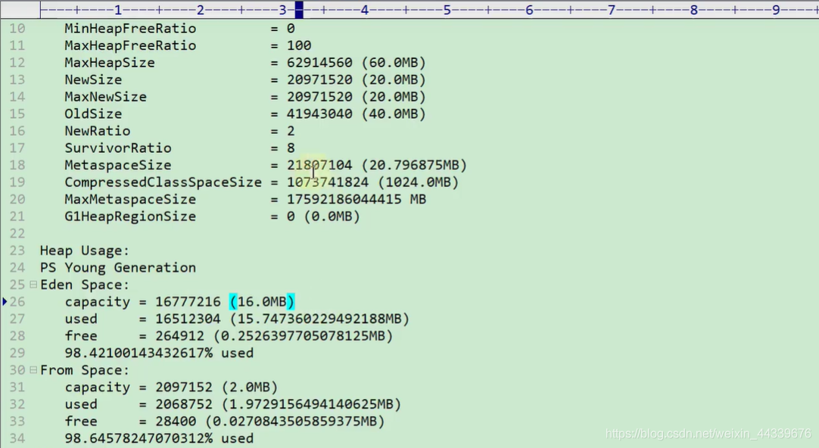
Task: Click line number 10 in gutter
Action: (17, 29)
